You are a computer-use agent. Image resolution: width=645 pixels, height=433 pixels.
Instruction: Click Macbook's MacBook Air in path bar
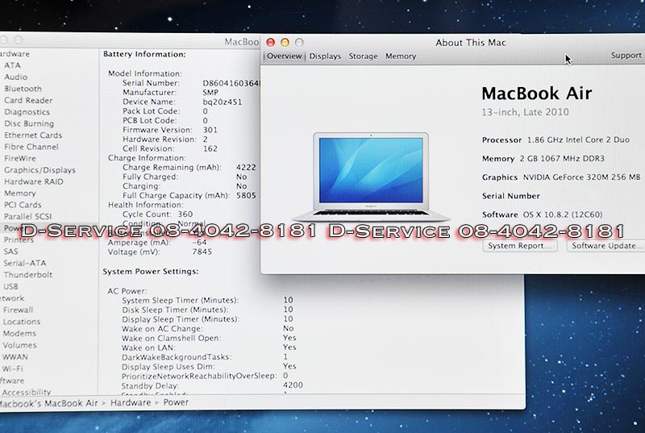pos(48,403)
